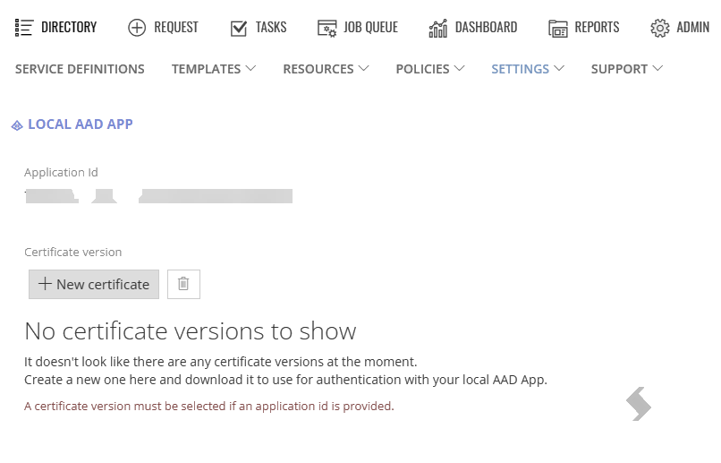
Task: Click the Request plus-circle icon
Action: click(x=137, y=28)
